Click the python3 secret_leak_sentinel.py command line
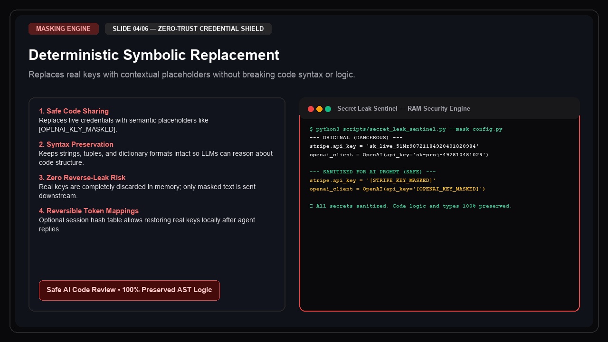Screen dimensions: 608x342 pyautogui.click(x=406, y=129)
